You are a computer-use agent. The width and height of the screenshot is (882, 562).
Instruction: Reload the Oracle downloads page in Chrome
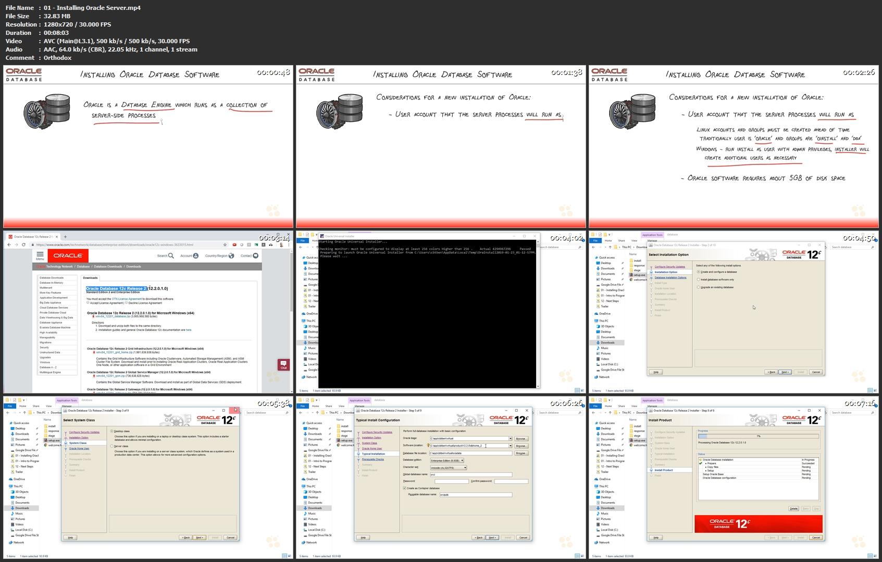[x=23, y=245]
